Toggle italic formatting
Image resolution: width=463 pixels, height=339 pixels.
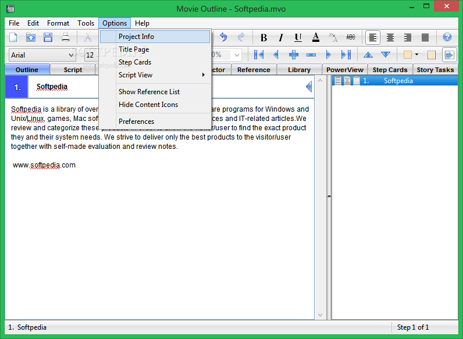pos(281,37)
